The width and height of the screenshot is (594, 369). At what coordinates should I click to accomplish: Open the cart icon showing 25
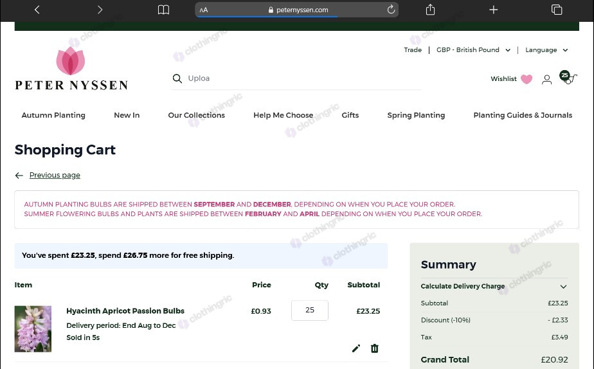(x=568, y=77)
